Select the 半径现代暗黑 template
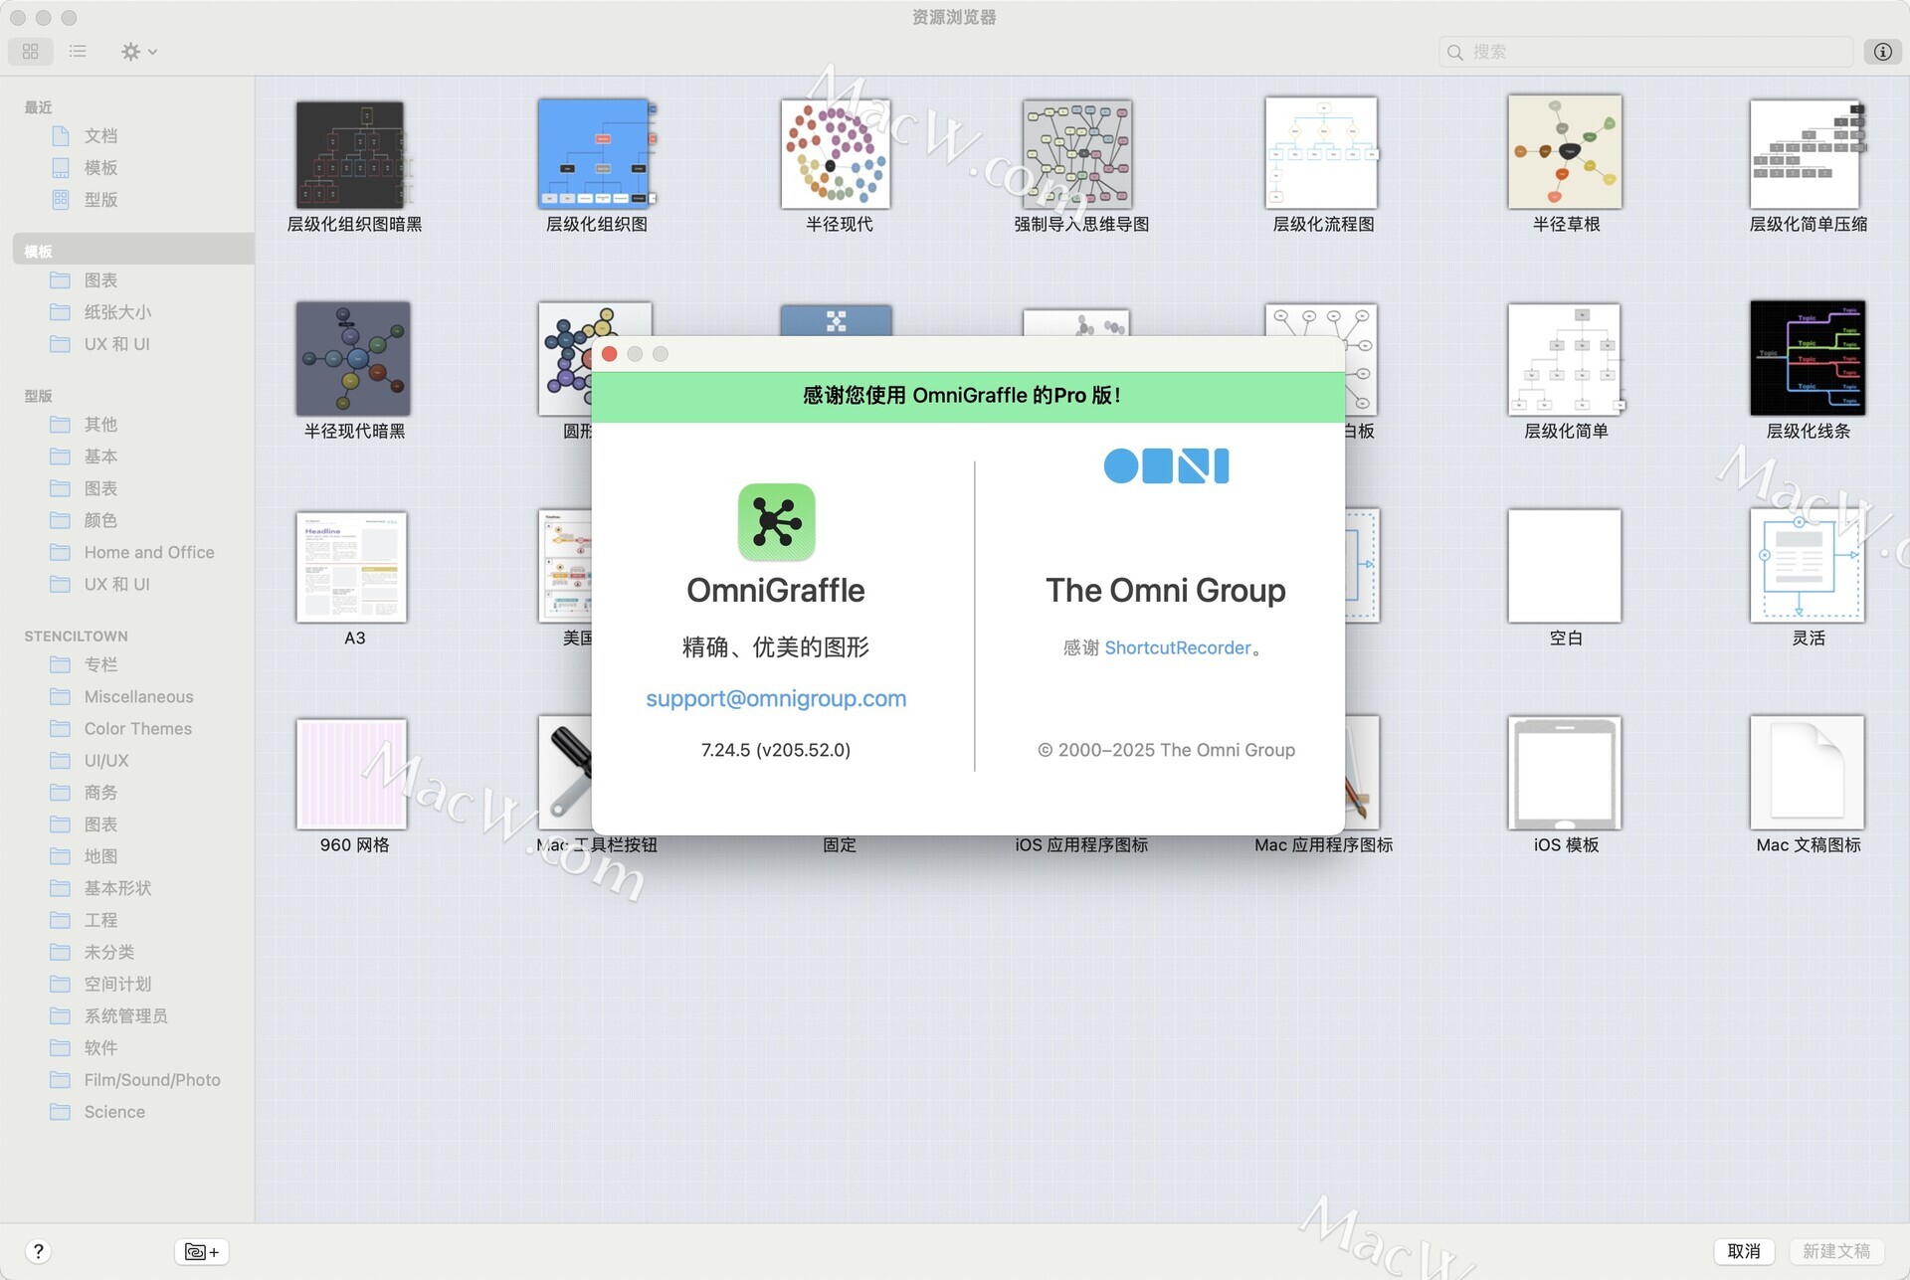 [353, 359]
